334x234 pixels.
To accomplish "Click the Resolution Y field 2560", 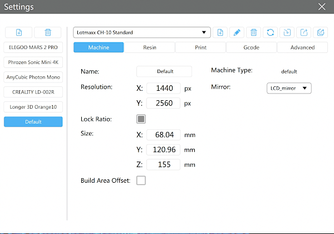I will (163, 103).
